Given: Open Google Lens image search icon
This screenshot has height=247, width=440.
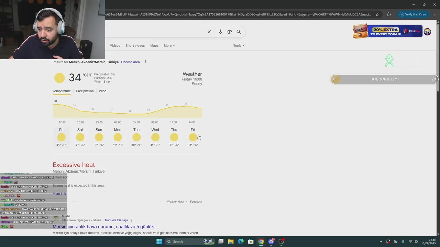Looking at the screenshot, I should click(230, 32).
